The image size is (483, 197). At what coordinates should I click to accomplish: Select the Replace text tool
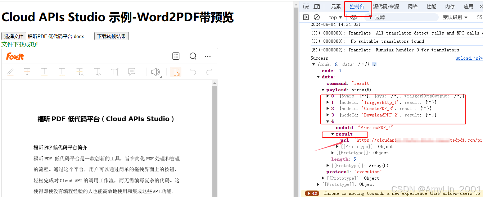point(80,72)
